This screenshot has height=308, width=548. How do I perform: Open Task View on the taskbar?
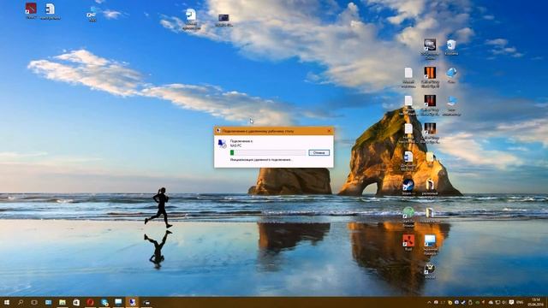tap(34, 302)
